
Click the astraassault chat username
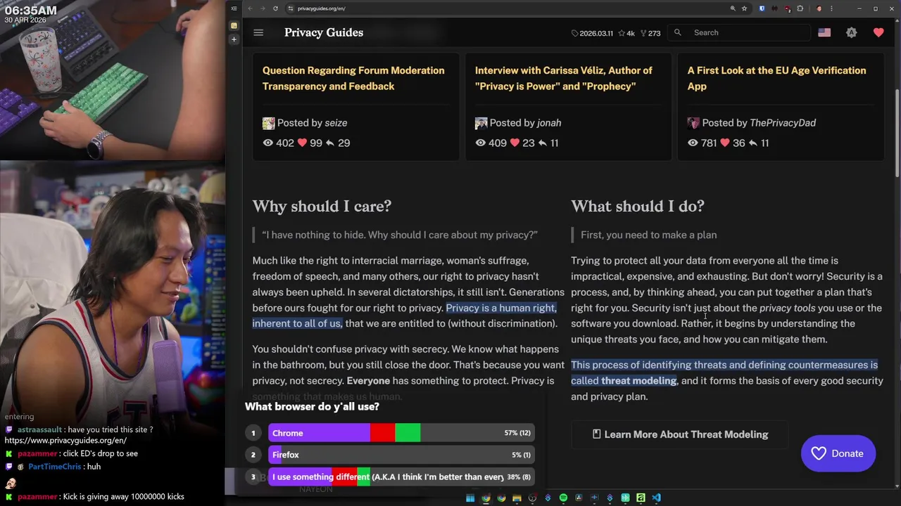click(39, 429)
